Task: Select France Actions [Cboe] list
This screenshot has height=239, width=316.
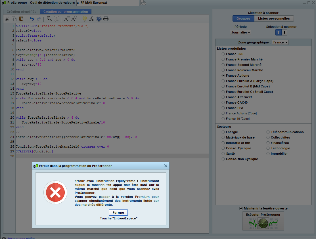Action: pos(223,113)
